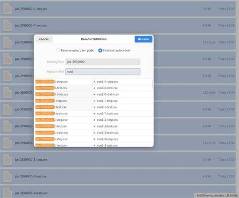239x198 pixels.
Task: Click arrow icon beside run2-0-test.csv
Action: pos(95,88)
